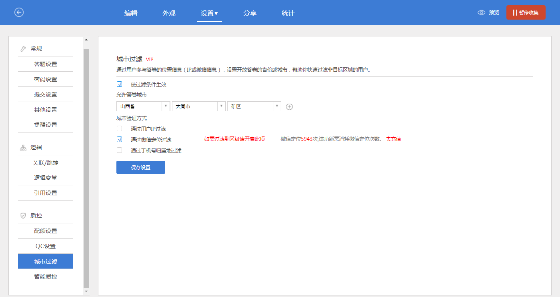Switch to the 分享 tab
The image size is (560, 297).
click(x=250, y=13)
